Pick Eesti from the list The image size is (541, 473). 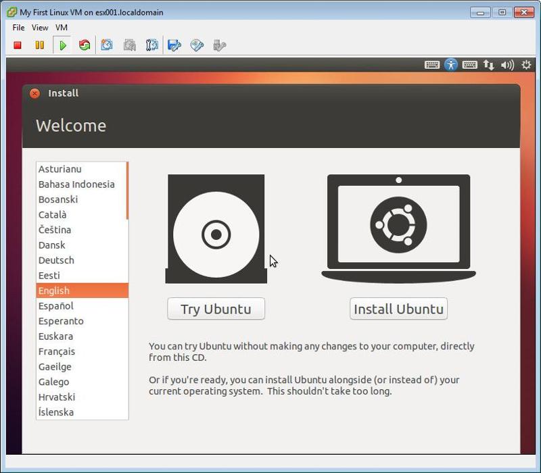(x=82, y=275)
